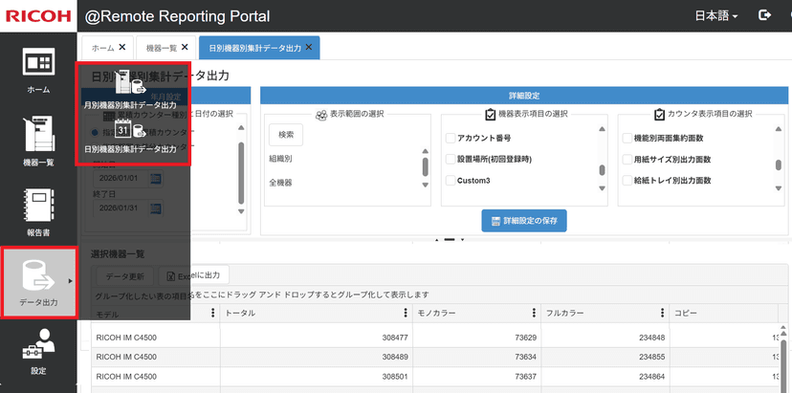Open column menu for モノカラー column

click(x=534, y=314)
